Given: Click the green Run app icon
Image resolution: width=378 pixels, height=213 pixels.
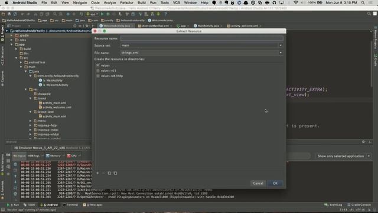Looking at the screenshot, I should tap(102, 14).
